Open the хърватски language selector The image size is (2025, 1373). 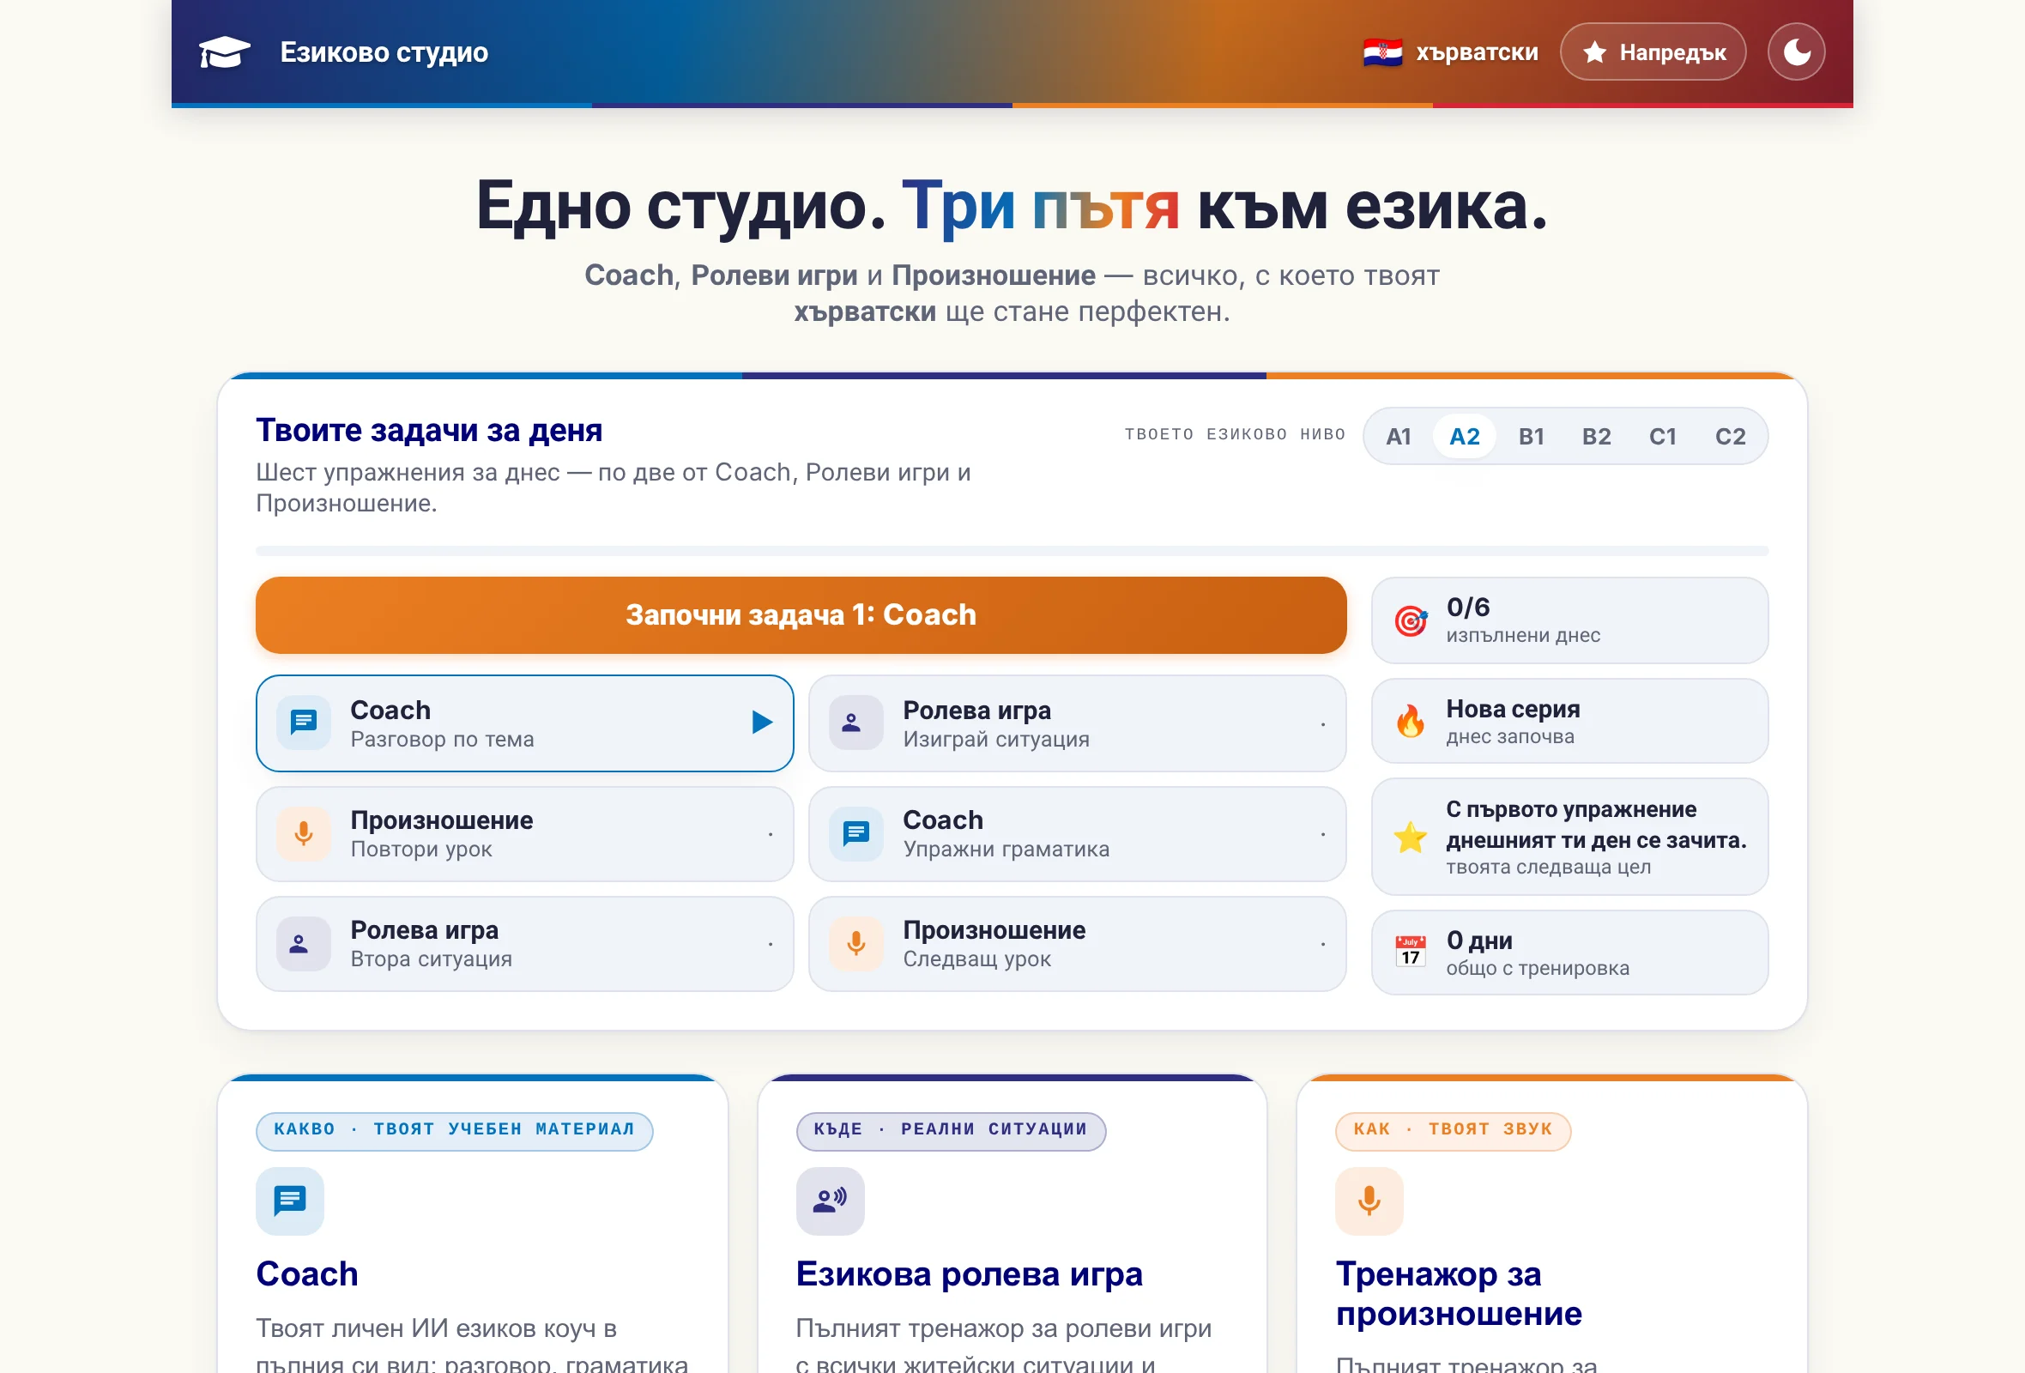tap(1452, 52)
